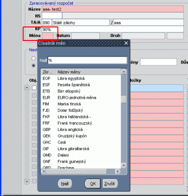
Task: Select GIP Libra gibraltarská row
Action: click(81, 149)
